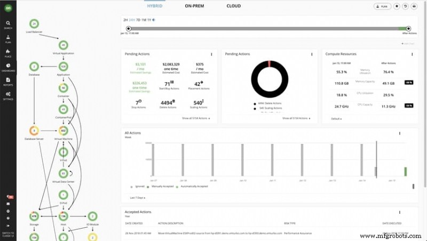Open the All Actions panel options menu
The height and width of the screenshot is (241, 427).
coord(399,133)
